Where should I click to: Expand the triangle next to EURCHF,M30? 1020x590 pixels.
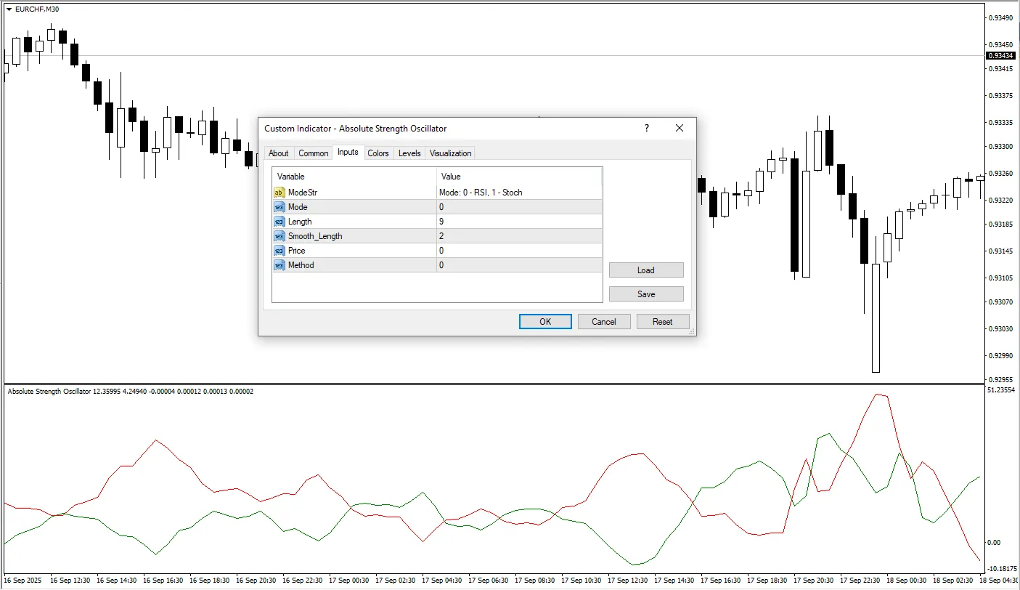pos(7,9)
